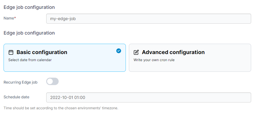Screen dimensions: 255x114
Task: Click the Schedule date label
Action: coord(16,97)
